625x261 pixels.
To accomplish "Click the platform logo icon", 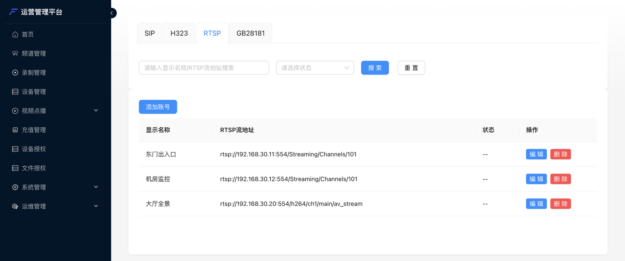I will (x=14, y=12).
